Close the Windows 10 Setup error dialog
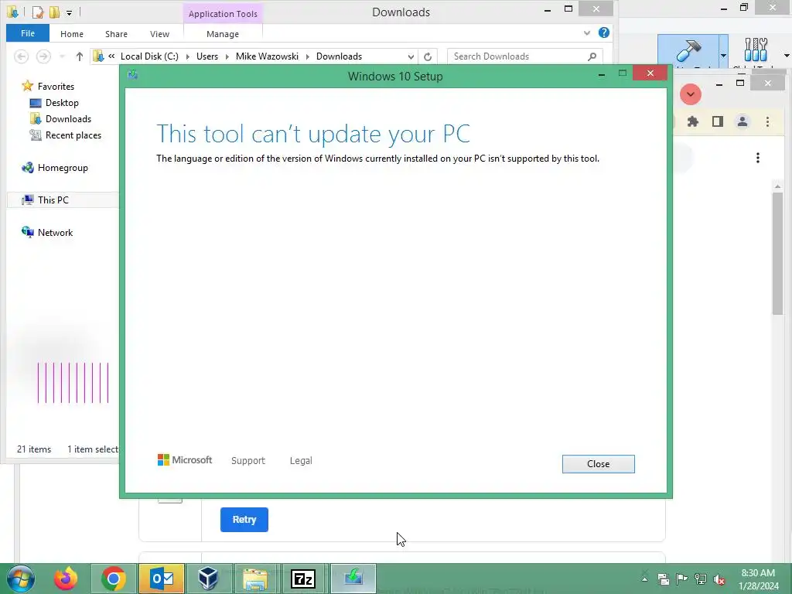This screenshot has width=792, height=594. (598, 464)
